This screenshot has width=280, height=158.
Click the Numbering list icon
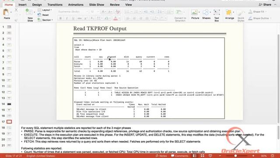[x=136, y=12]
